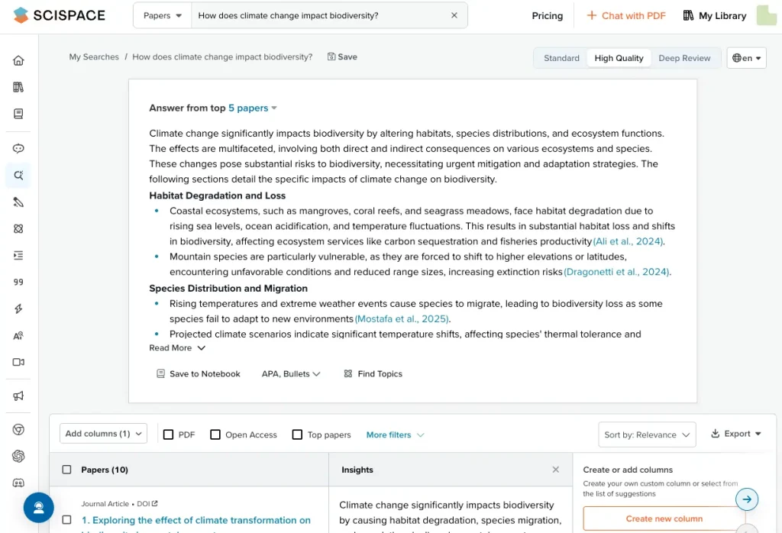This screenshot has height=533, width=782.
Task: Open the Sort by Relevance dropdown
Action: (x=647, y=434)
